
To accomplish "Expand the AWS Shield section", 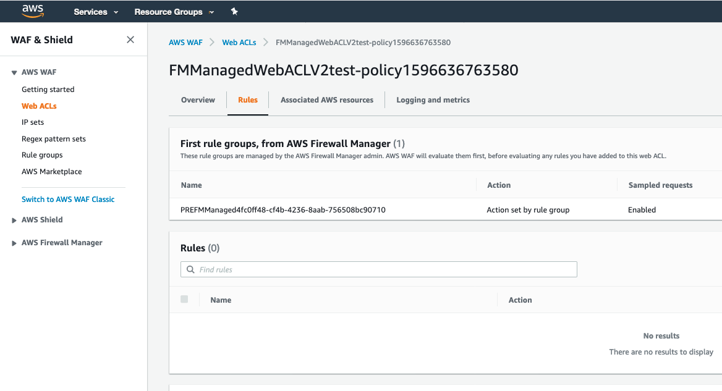I will pos(14,221).
